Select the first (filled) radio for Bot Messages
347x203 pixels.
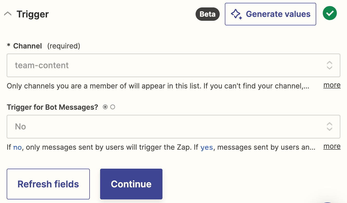105,107
